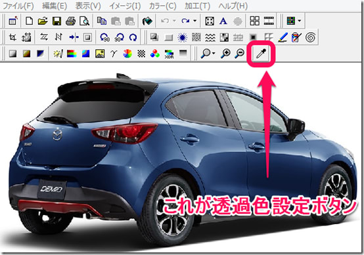Click the yellow landscape picture icon

click(x=100, y=54)
